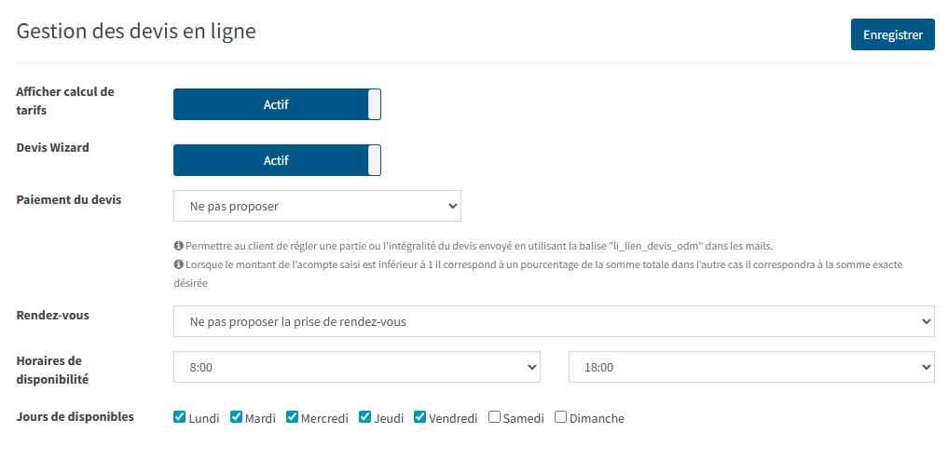Open the 18:00 end time dropdown
Screen dimensions: 948x460
(x=751, y=367)
